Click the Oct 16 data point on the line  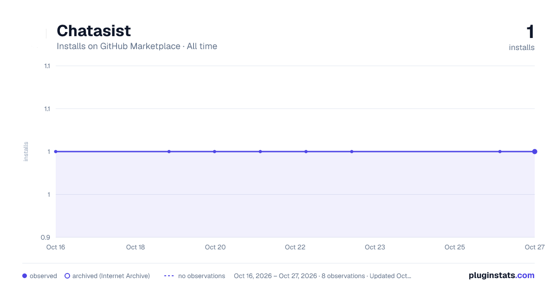(56, 152)
